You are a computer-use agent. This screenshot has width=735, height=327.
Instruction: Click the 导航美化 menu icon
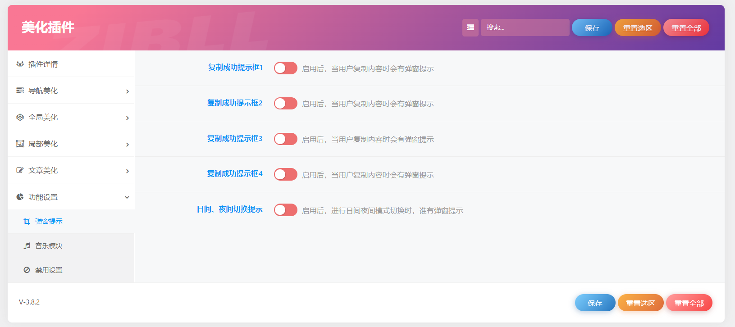(x=20, y=91)
